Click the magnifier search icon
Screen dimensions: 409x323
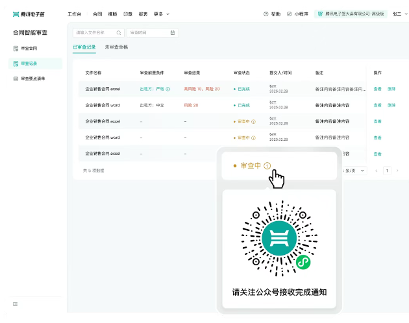click(119, 32)
